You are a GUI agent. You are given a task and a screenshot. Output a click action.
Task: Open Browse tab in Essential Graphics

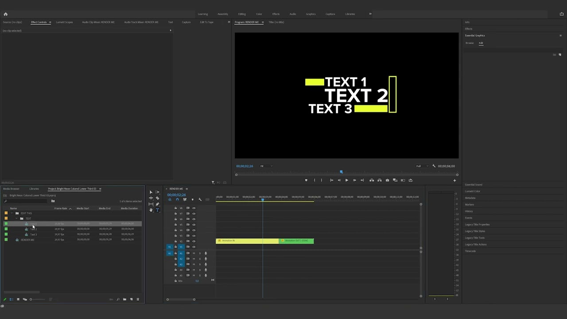pos(470,43)
